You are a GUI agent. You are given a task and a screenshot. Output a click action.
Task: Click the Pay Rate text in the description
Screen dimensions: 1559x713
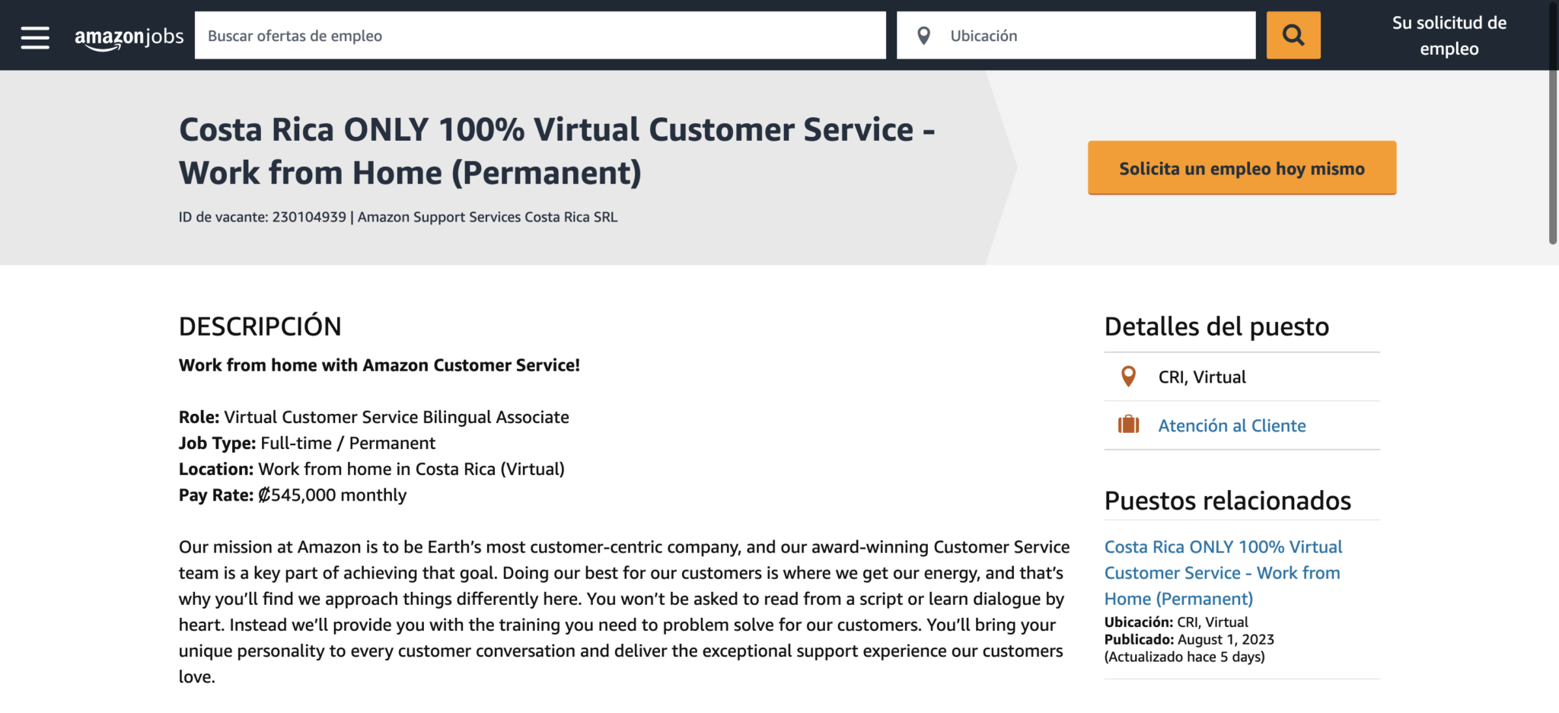pos(292,495)
